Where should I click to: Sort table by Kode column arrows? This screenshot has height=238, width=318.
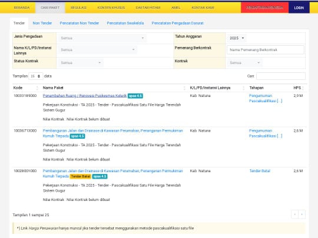37,88
